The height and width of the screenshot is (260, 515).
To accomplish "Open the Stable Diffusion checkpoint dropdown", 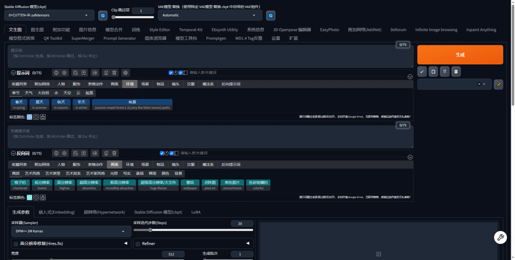I will [49, 15].
